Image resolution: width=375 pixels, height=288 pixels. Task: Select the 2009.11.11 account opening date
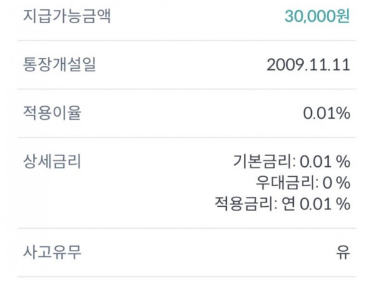[307, 64]
